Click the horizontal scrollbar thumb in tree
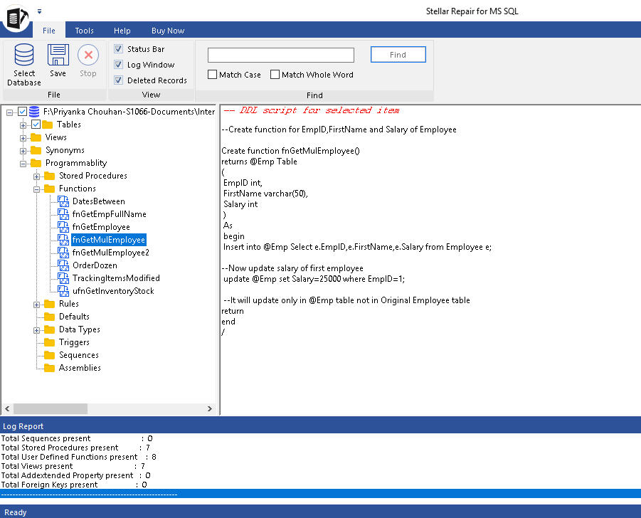The image size is (641, 518). [x=51, y=408]
